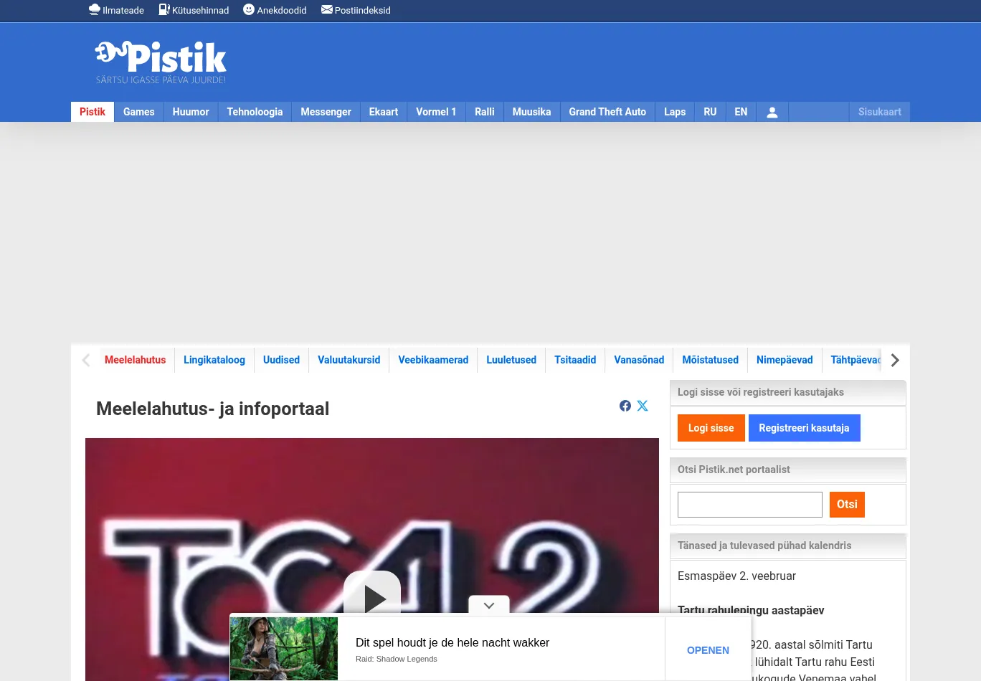This screenshot has width=981, height=681.
Task: Click the Pistik logo
Action: tap(160, 61)
